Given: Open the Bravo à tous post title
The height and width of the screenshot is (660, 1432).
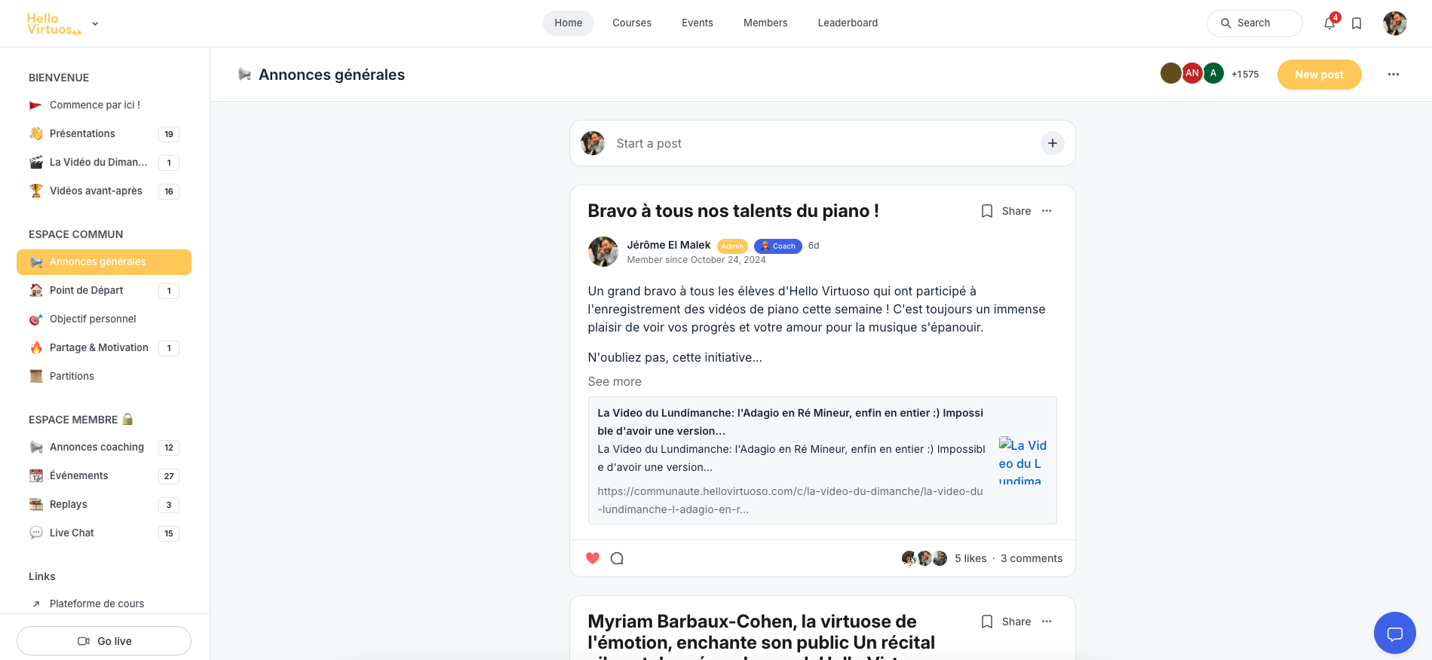Looking at the screenshot, I should coord(733,211).
